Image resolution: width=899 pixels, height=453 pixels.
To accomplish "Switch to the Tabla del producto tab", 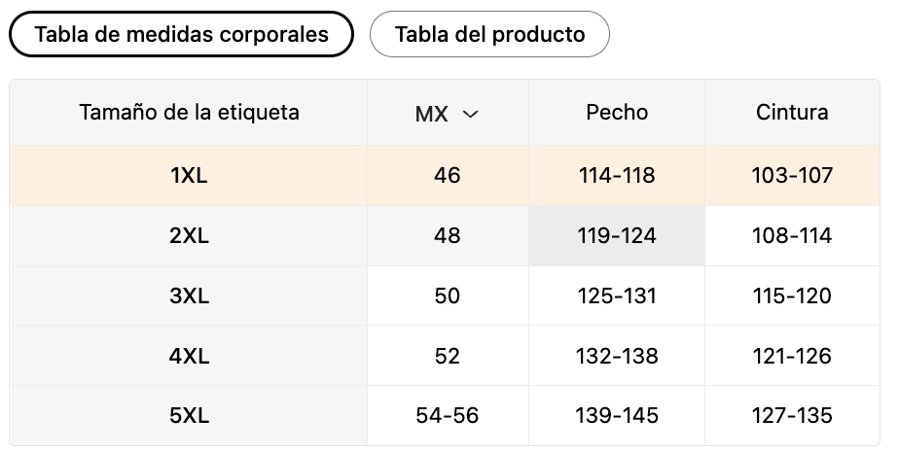I will [489, 34].
